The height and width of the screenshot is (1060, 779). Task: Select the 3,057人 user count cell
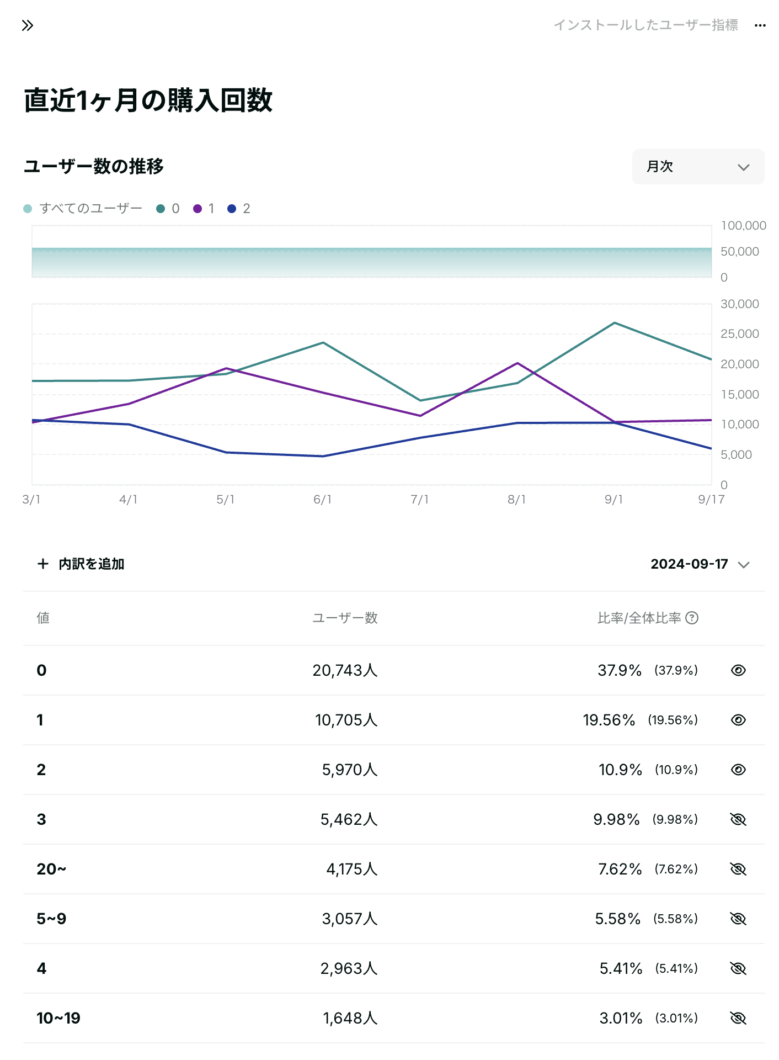click(x=350, y=919)
